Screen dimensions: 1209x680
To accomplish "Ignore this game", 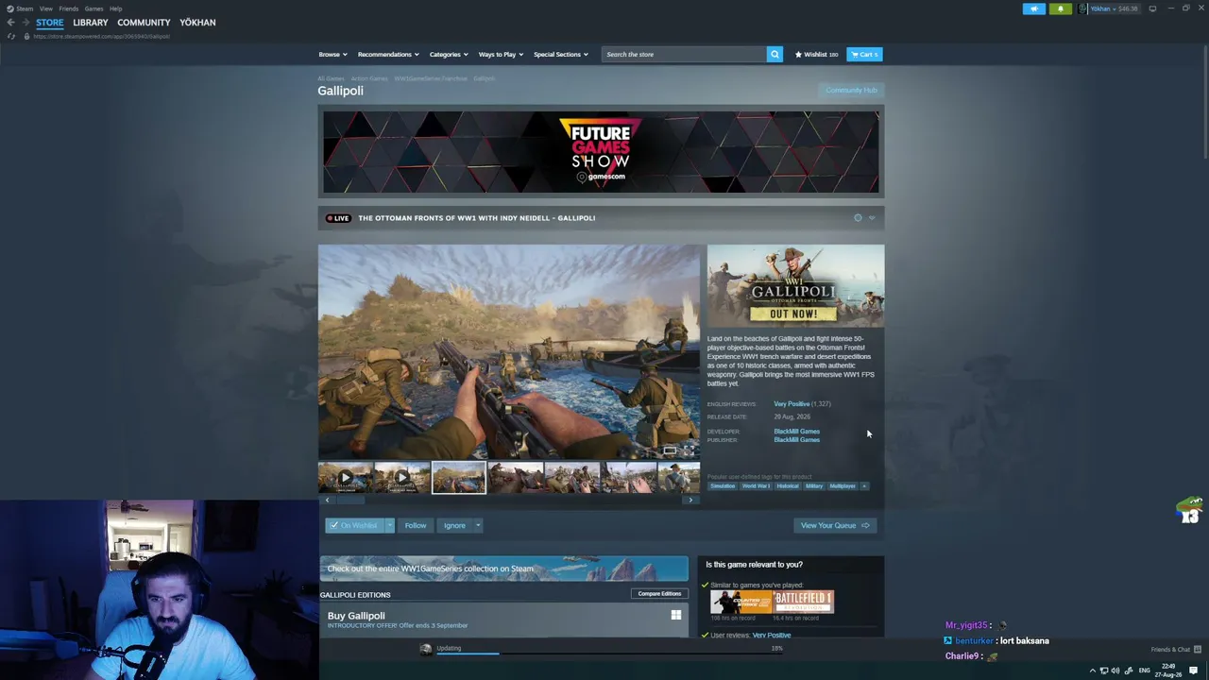I will (454, 526).
